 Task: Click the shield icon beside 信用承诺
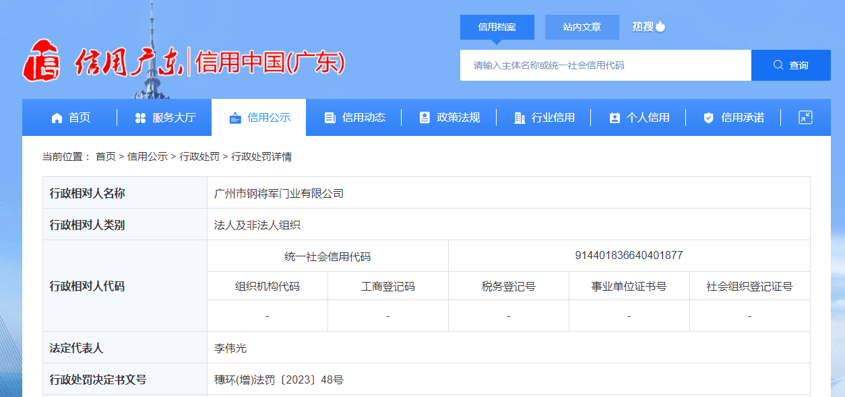[x=708, y=118]
